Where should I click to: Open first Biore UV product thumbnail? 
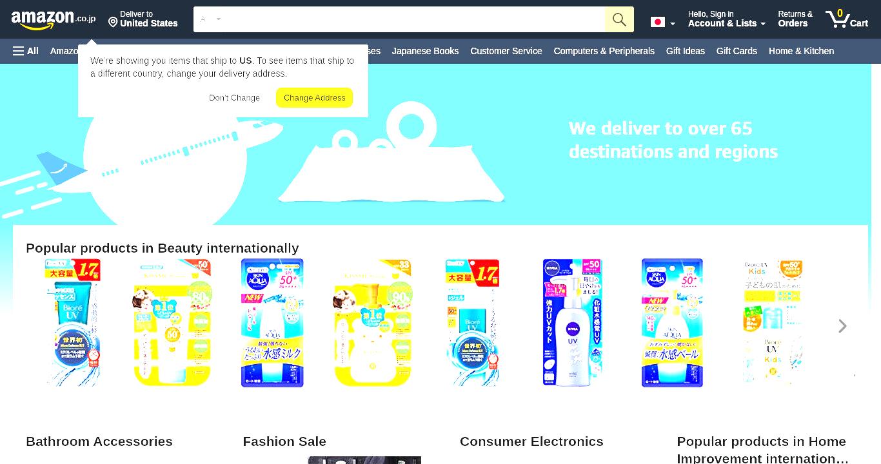pyautogui.click(x=73, y=323)
